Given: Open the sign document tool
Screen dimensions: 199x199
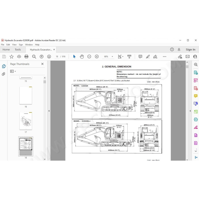Looking at the screenshot, I should pyautogui.click(x=155, y=57).
